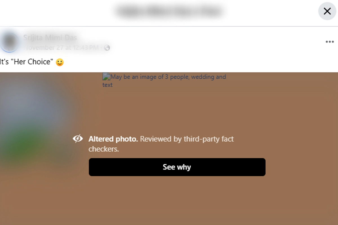Open Srijita Mimi Das's profile name link

pyautogui.click(x=50, y=38)
